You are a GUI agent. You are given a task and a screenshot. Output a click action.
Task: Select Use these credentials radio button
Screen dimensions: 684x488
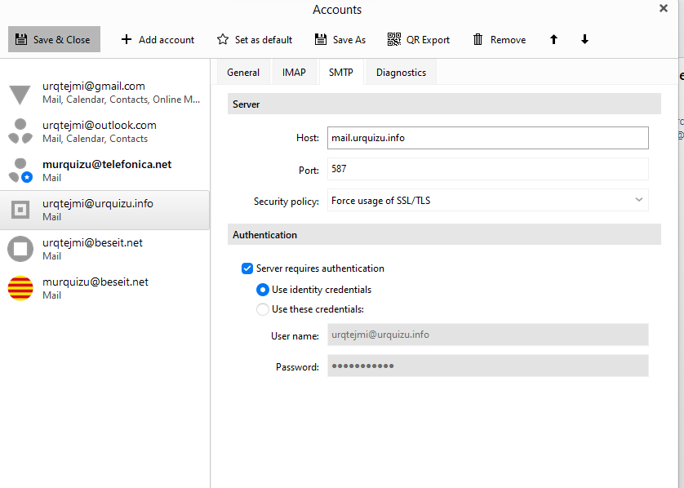(263, 309)
